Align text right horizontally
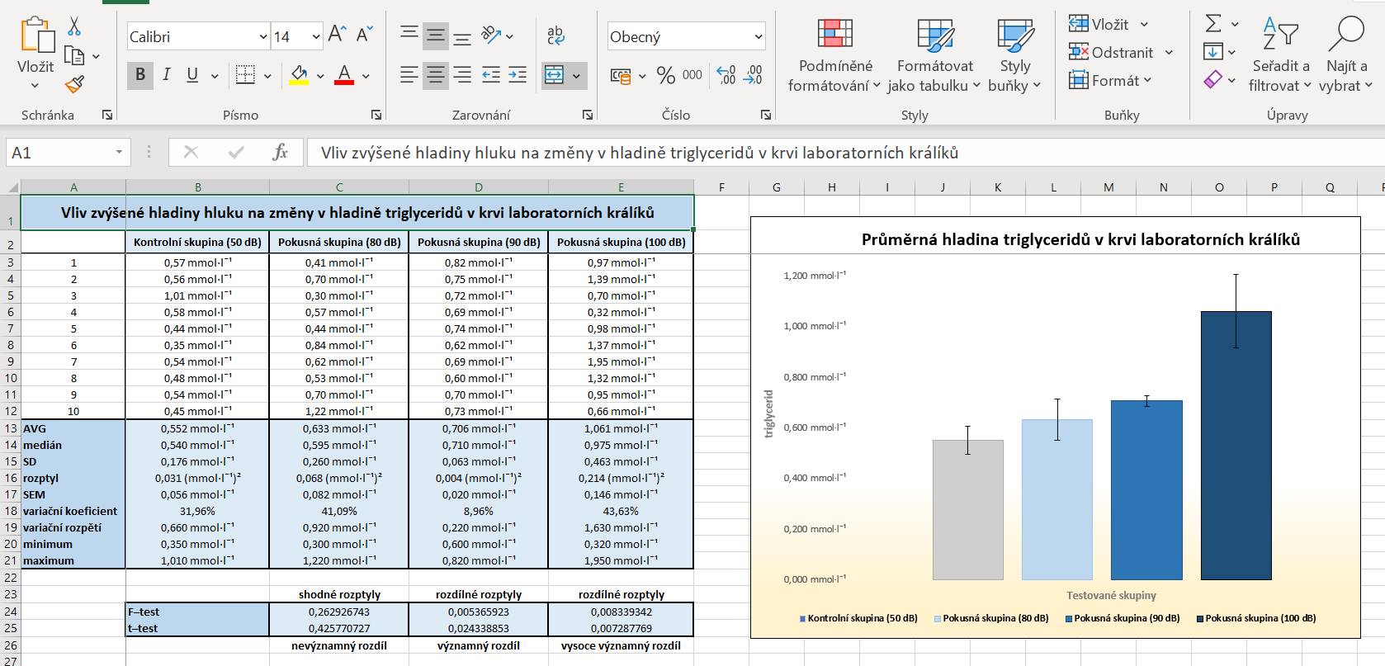1385x666 pixels. [x=462, y=75]
